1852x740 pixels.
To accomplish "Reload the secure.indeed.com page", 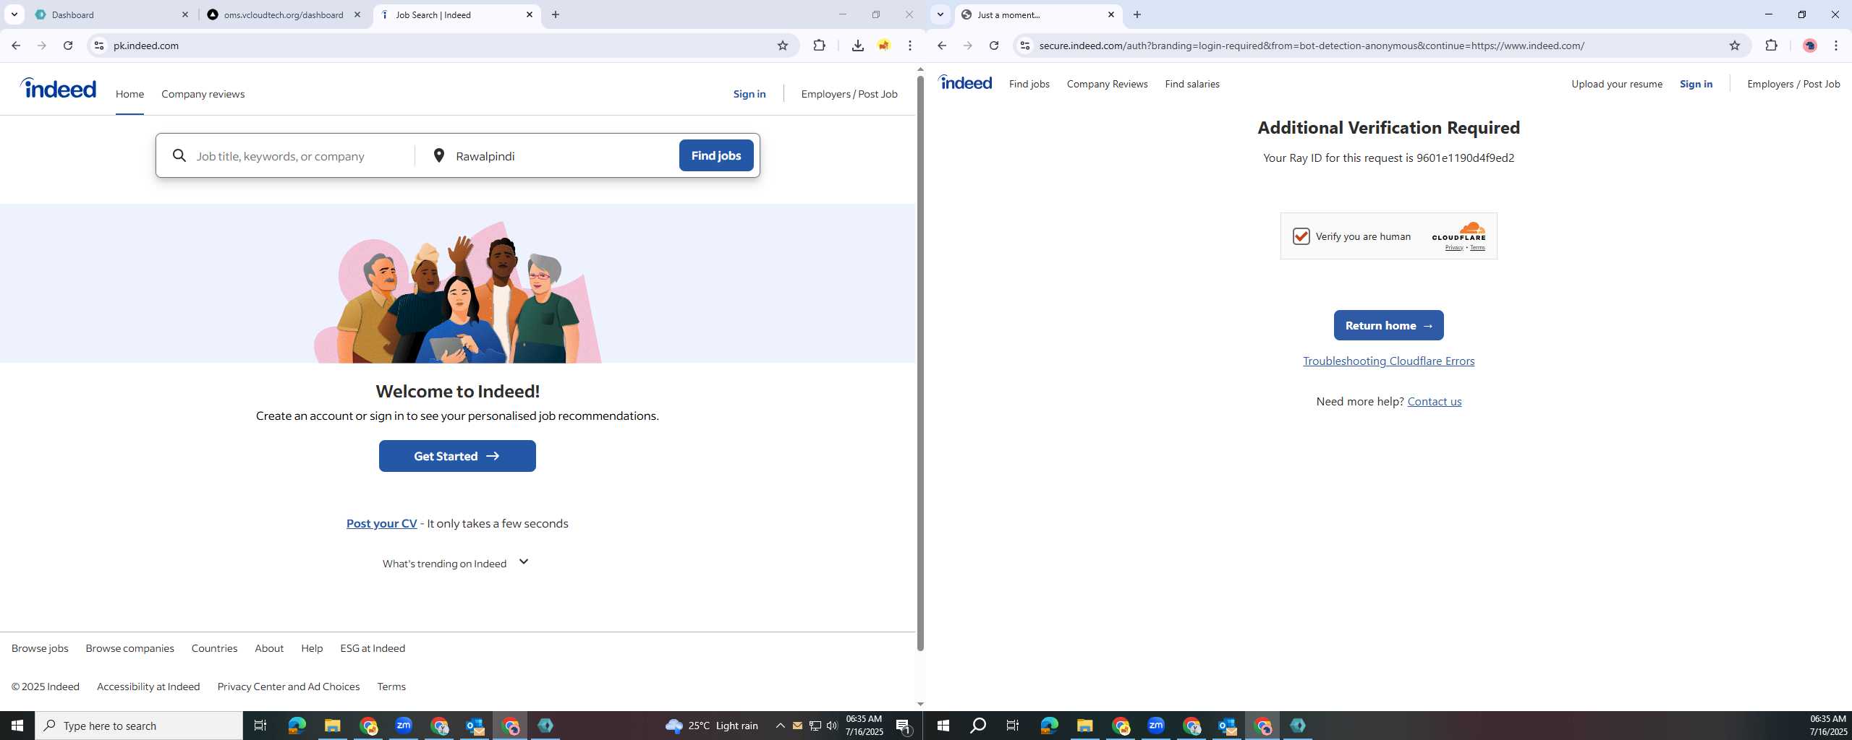I will 994,46.
